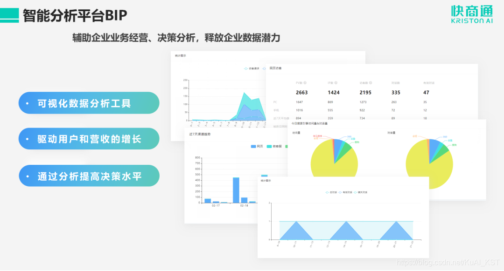The width and height of the screenshot is (504, 271).
Task: Click the cyan area peak in 统计图示 chart
Action: click(x=245, y=93)
